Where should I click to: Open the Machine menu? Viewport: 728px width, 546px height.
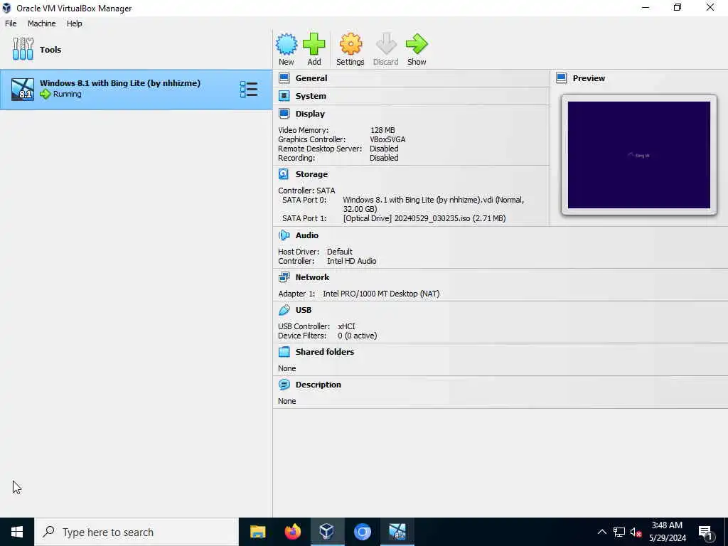[41, 23]
